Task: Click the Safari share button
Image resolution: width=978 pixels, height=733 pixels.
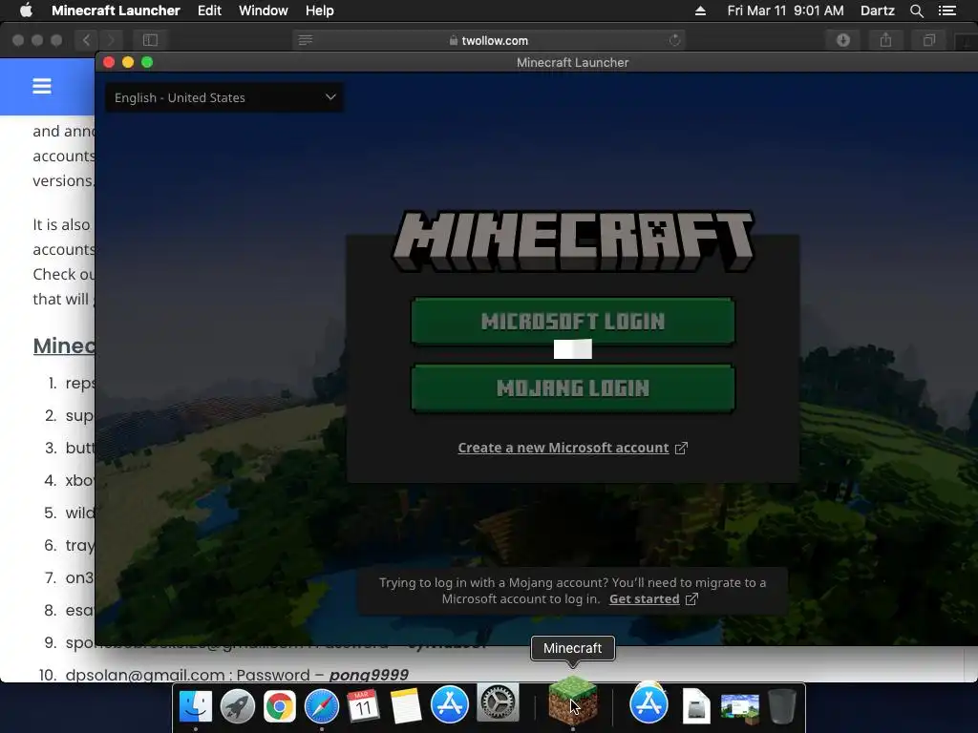Action: 885,40
